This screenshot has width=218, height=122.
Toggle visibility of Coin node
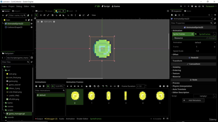32,20
